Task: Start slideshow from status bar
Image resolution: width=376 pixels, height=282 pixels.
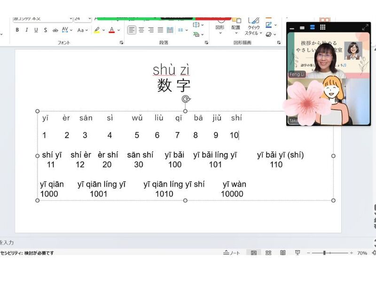Action: tap(298, 253)
